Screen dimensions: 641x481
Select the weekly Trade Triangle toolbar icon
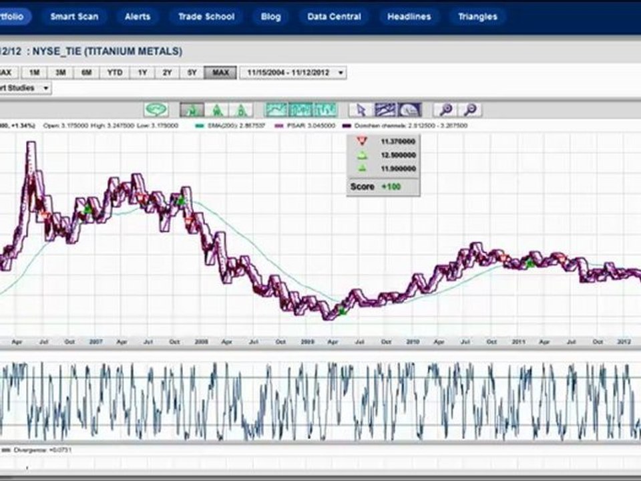coord(216,110)
